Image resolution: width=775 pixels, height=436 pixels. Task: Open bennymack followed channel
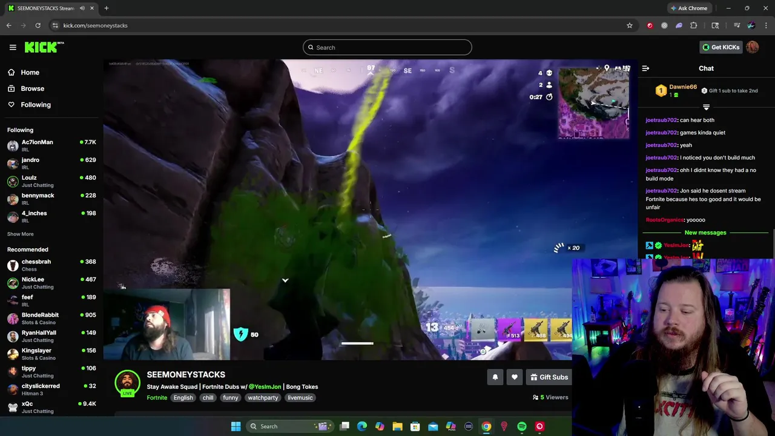point(51,199)
